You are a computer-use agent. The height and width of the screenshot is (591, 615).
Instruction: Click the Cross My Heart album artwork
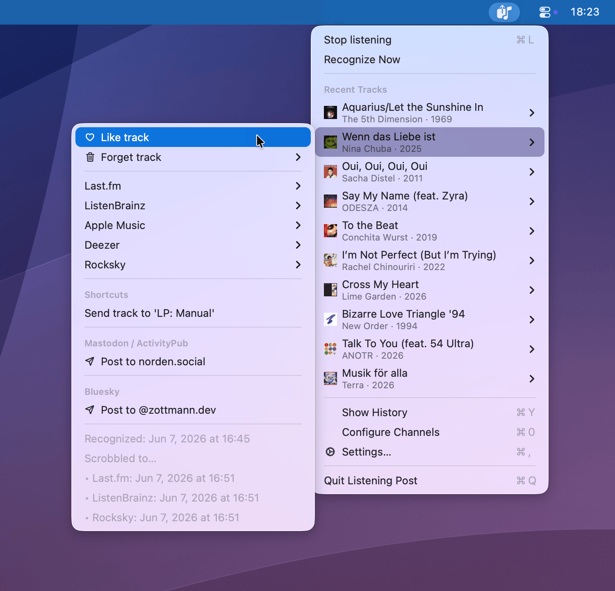(x=330, y=290)
